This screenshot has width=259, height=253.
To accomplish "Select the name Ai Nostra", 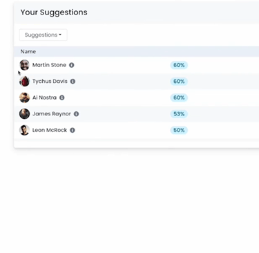I will click(x=44, y=97).
